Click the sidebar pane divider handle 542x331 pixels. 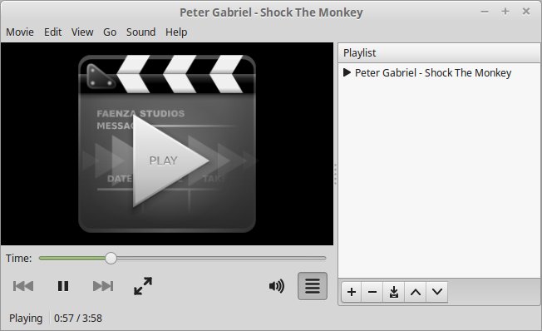[336, 174]
